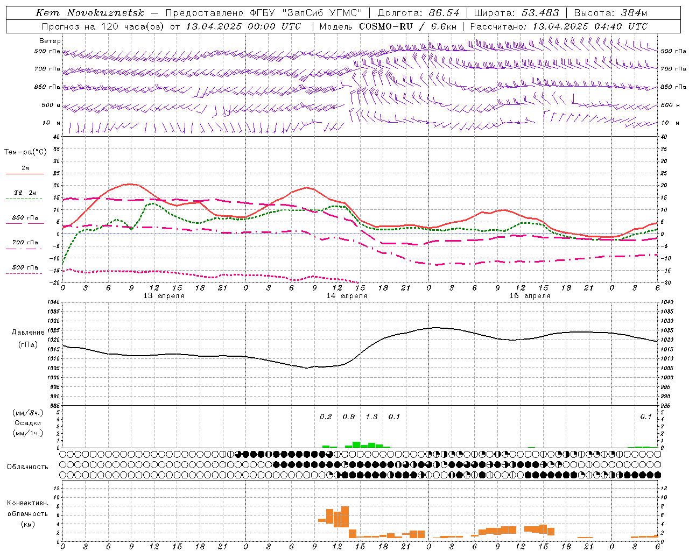The image size is (689, 551).
Task: Click the '0.2' precipitation amount value
Action: pyautogui.click(x=326, y=417)
